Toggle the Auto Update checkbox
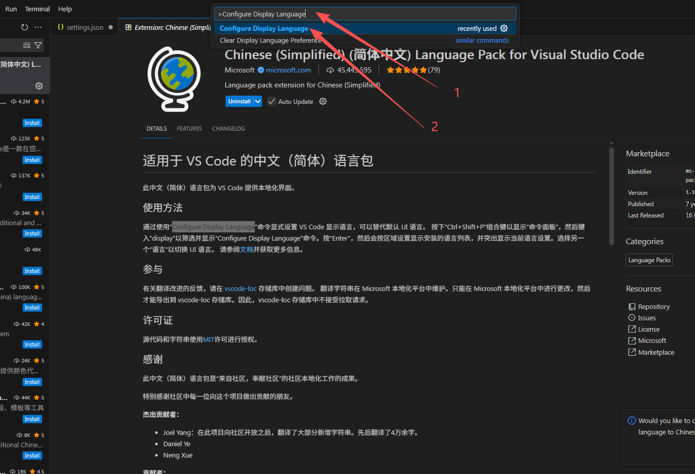Viewport: 695px width, 474px height. point(272,101)
